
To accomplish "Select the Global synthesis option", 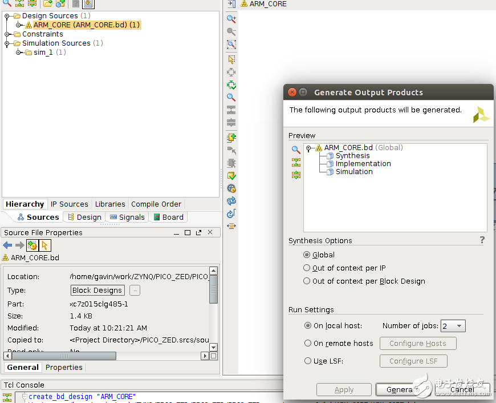I will coord(308,255).
